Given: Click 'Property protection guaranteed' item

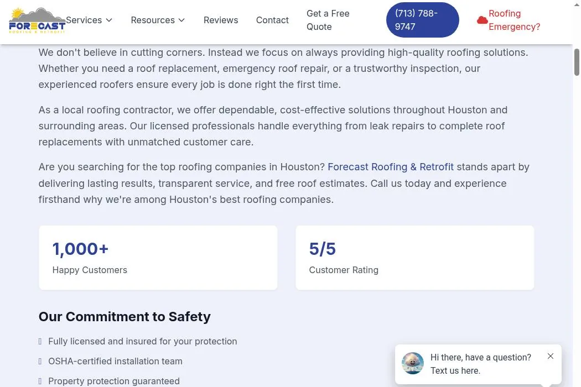Looking at the screenshot, I should click(114, 381).
